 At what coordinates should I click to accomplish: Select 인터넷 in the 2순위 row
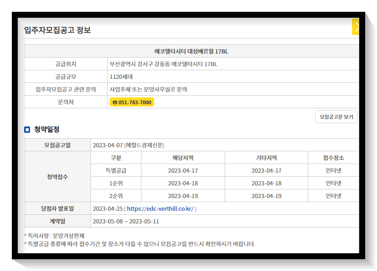tap(333, 196)
